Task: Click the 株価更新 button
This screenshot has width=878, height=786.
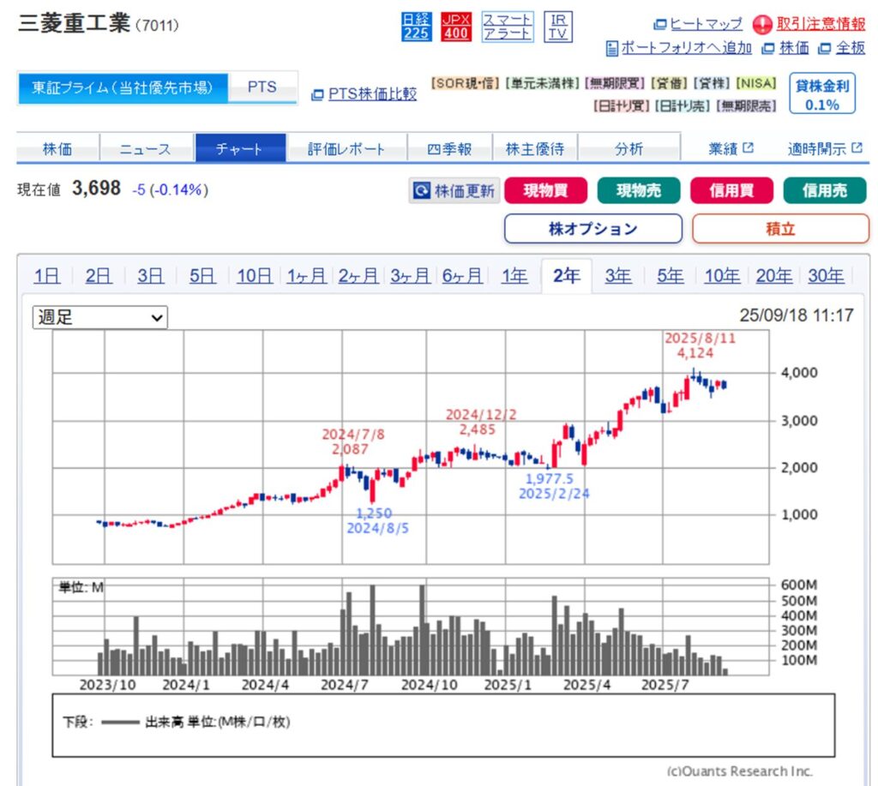Action: coord(454,191)
